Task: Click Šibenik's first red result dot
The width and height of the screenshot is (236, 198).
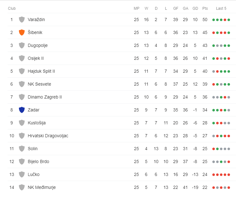Action: click(x=214, y=33)
